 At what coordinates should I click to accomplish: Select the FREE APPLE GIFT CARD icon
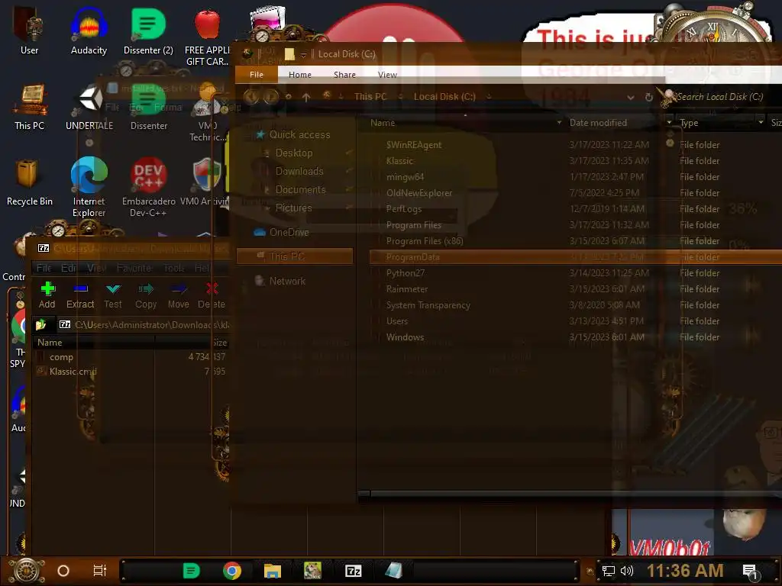point(207,37)
